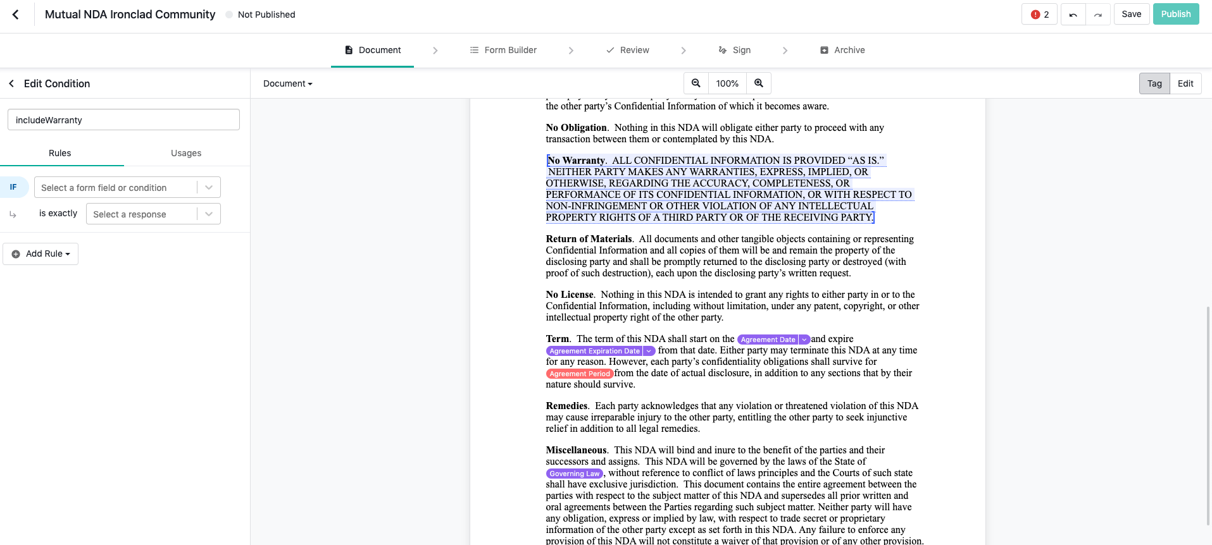Click the red Agreement Period tag
This screenshot has width=1212, height=545.
[580, 374]
